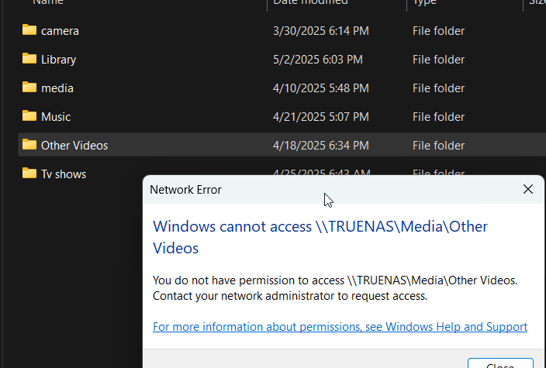This screenshot has height=368, width=546.
Task: Click the Close button in Network Error dialog
Action: (x=500, y=363)
